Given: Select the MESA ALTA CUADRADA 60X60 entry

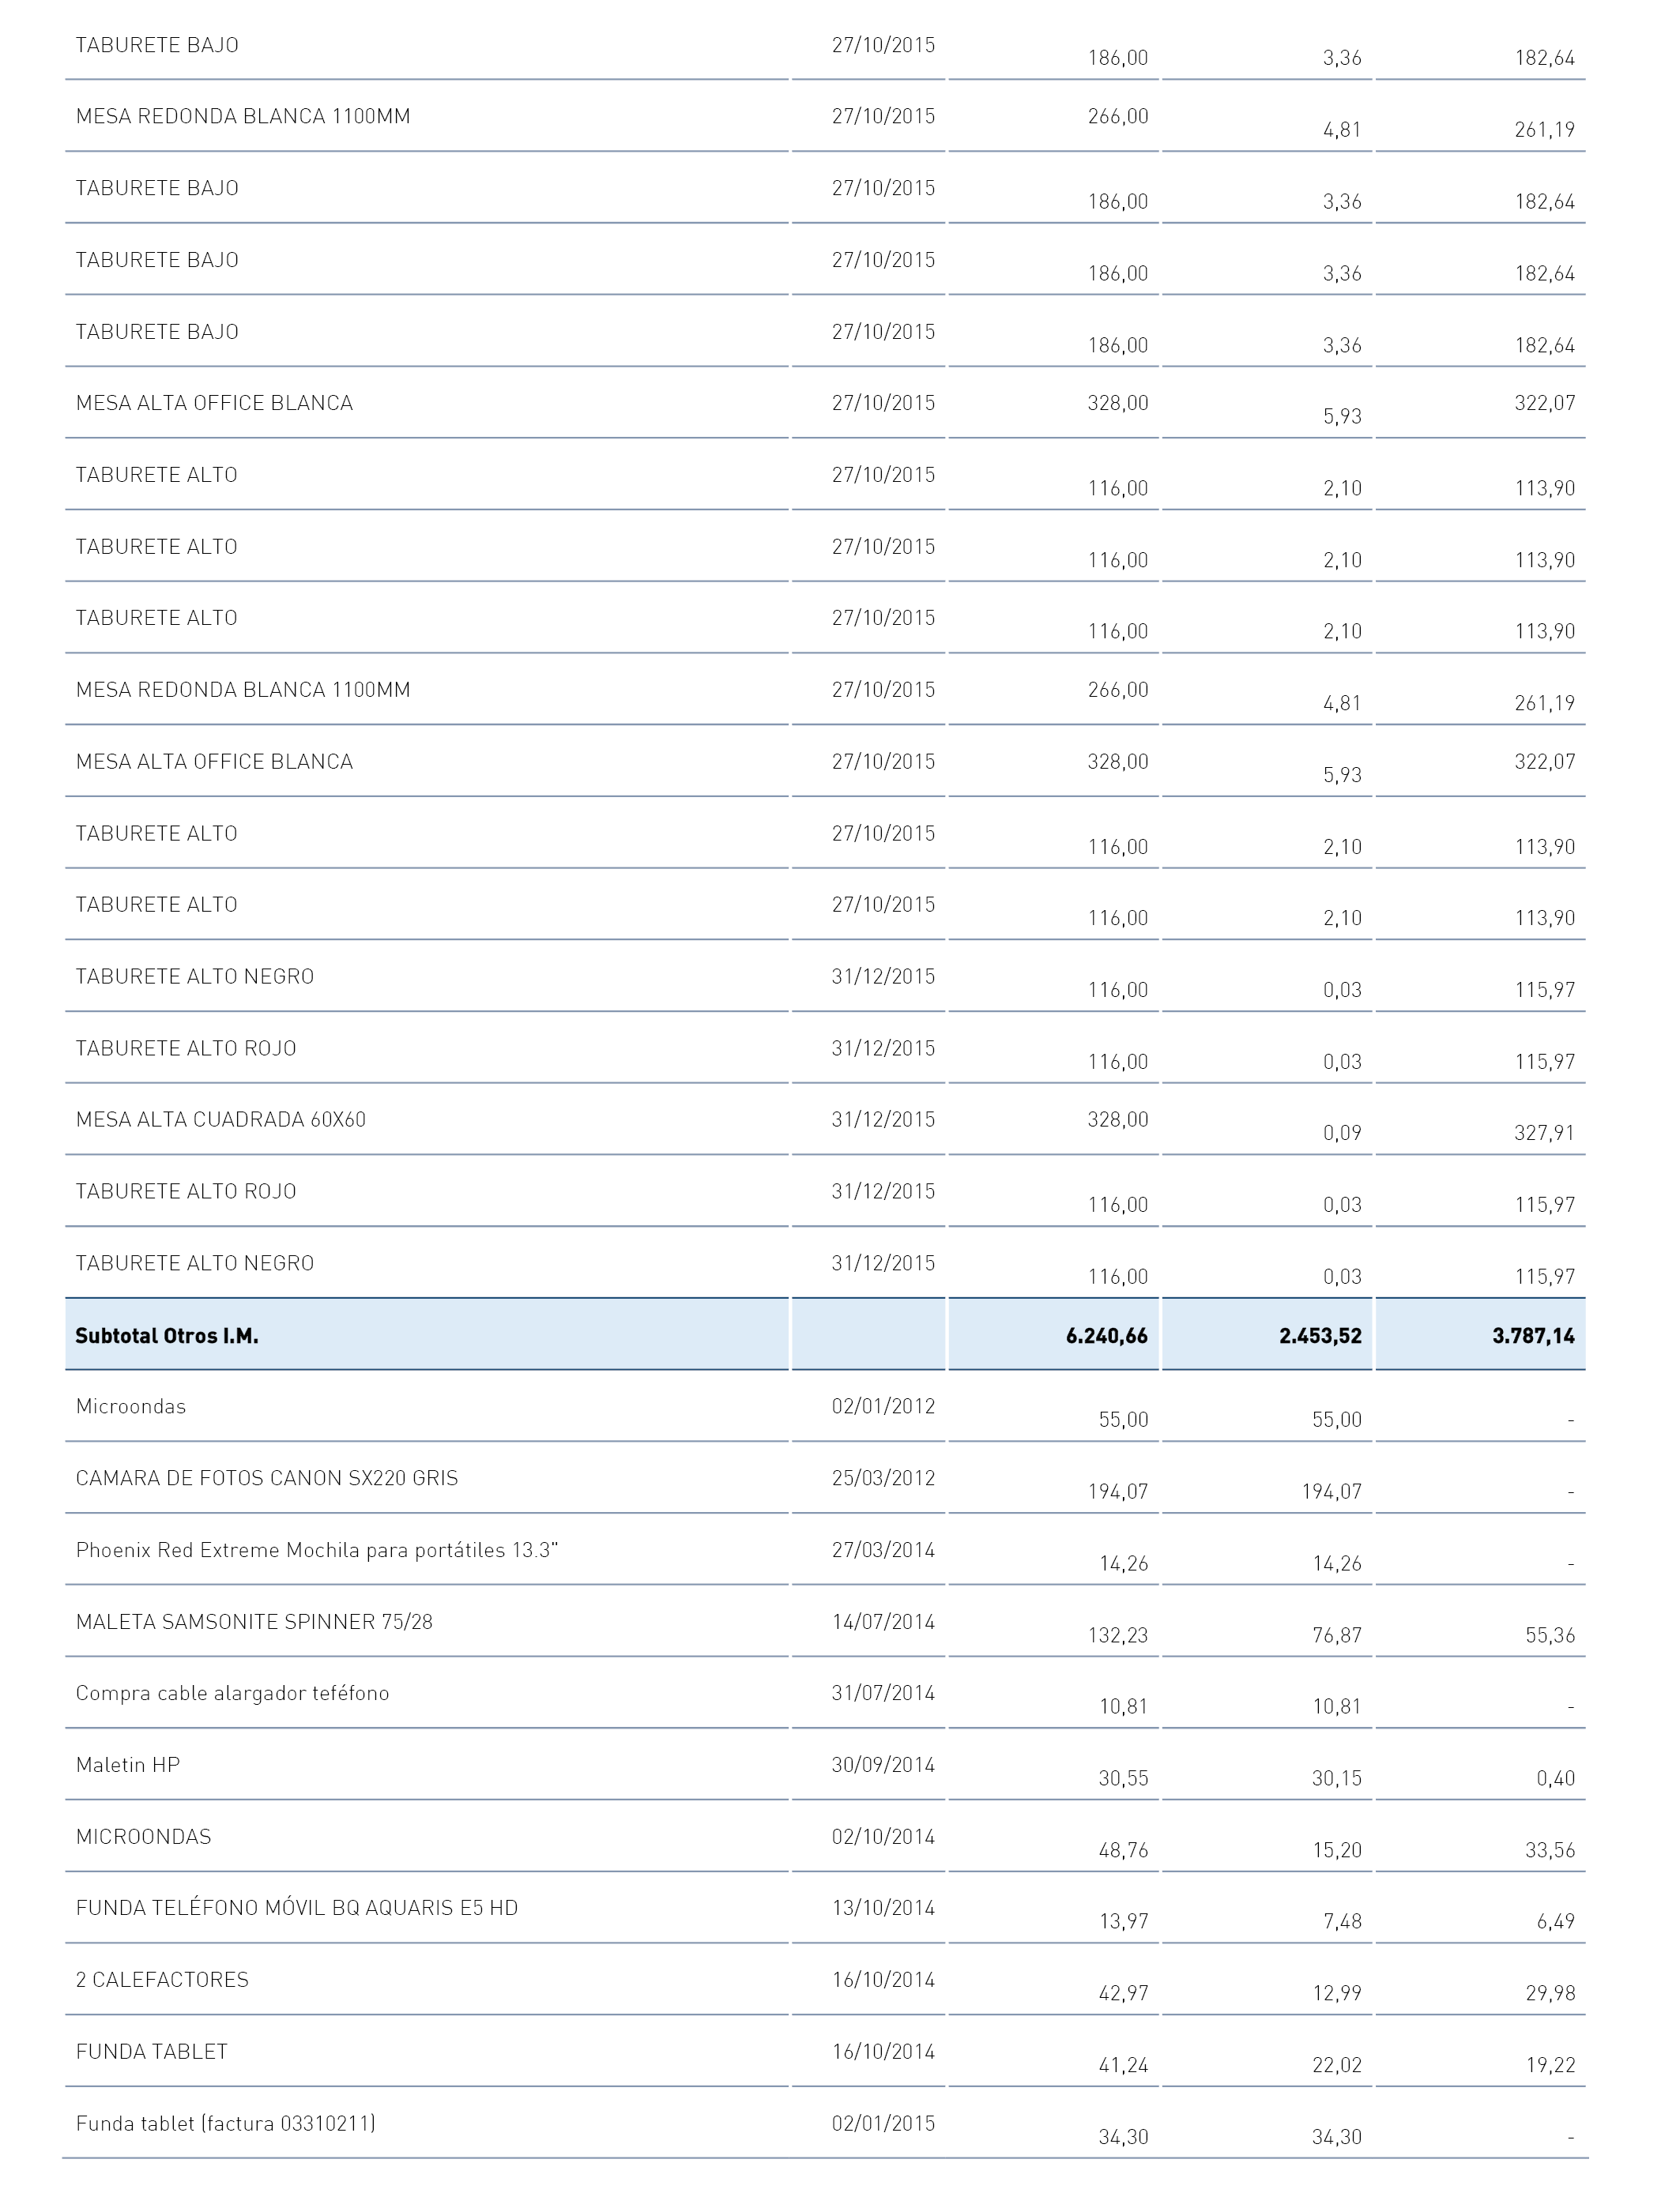Looking at the screenshot, I should pyautogui.click(x=221, y=1119).
